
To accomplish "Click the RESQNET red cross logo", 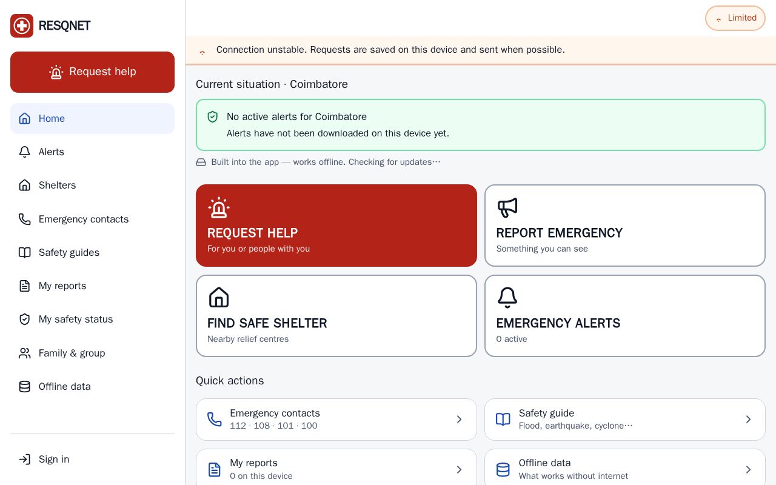I will (22, 25).
